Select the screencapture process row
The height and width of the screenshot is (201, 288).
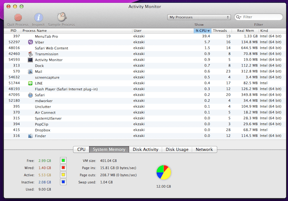coord(145,77)
